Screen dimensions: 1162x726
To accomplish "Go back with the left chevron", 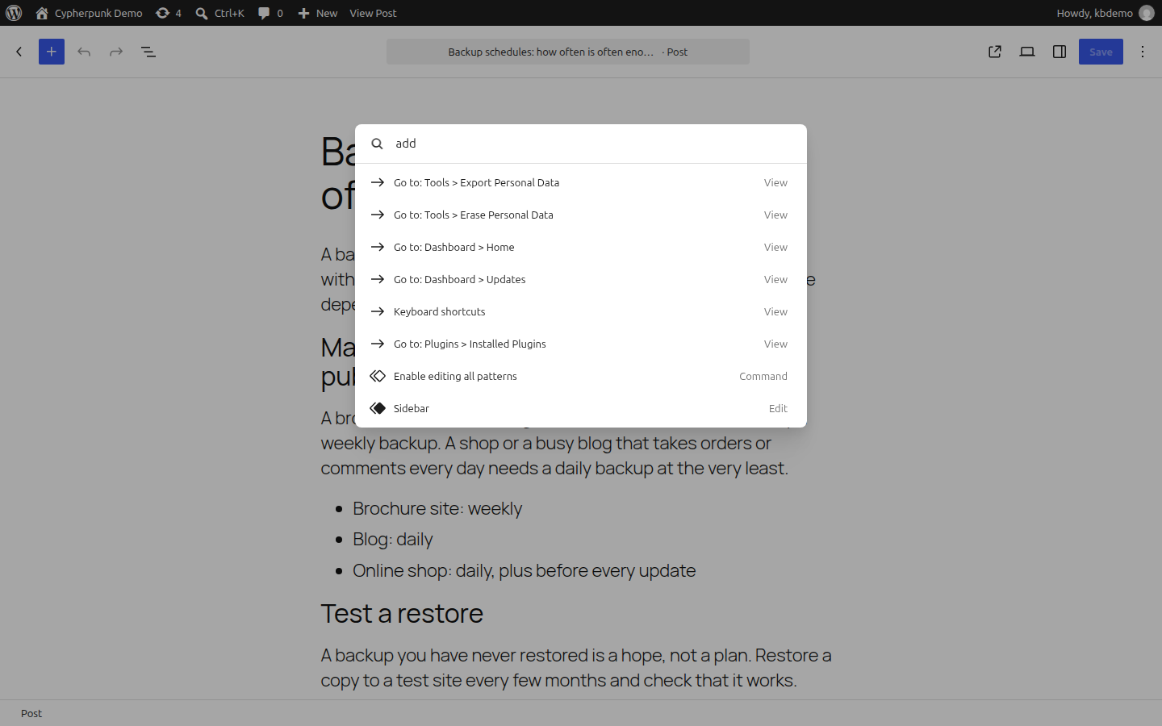I will tap(19, 52).
